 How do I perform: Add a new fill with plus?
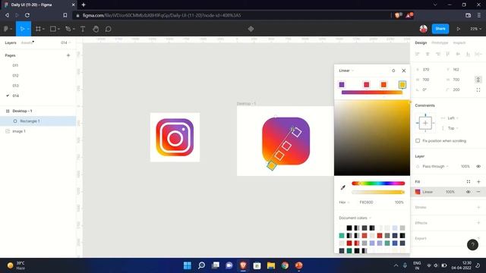478,182
